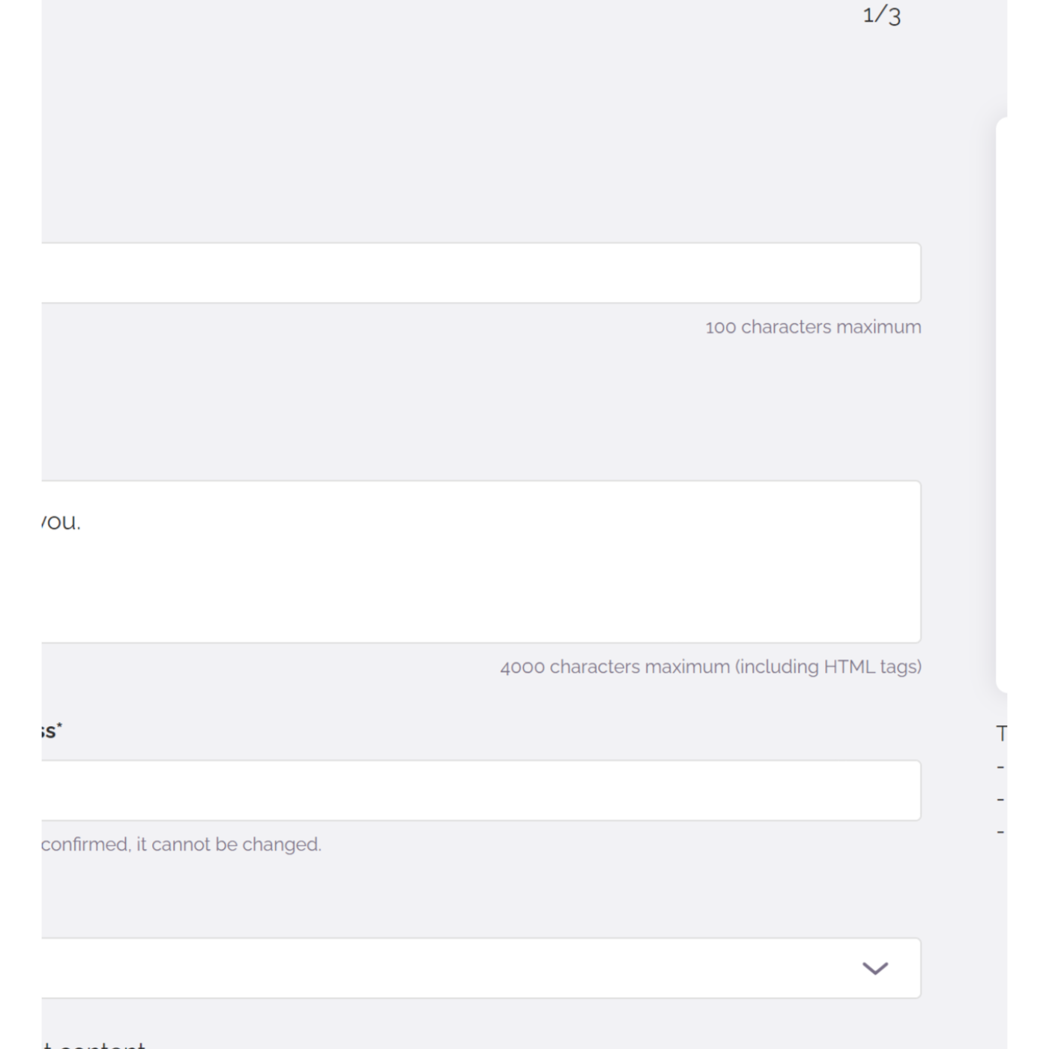
Task: Select the third dash bullet at right
Action: pyautogui.click(x=1000, y=832)
